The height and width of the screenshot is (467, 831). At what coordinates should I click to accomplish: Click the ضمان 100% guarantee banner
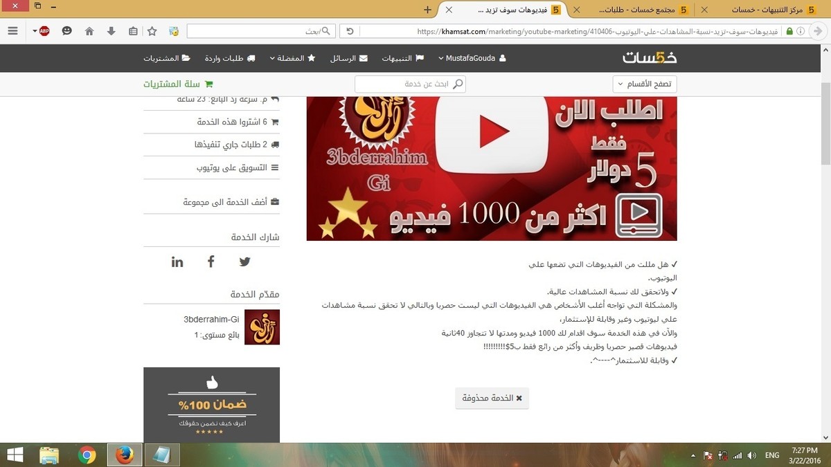[211, 405]
